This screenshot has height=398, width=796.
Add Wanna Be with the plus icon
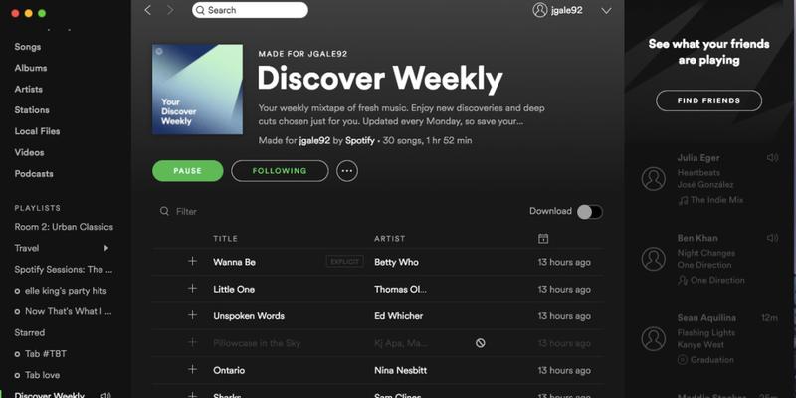(x=192, y=261)
